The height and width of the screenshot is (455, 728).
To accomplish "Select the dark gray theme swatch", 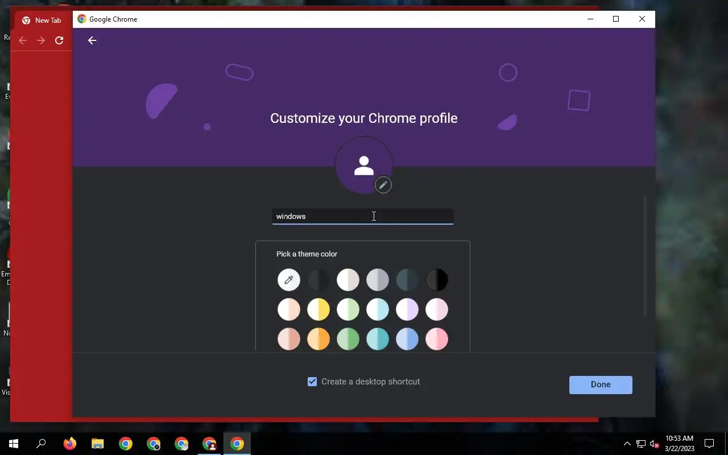I will click(x=318, y=280).
